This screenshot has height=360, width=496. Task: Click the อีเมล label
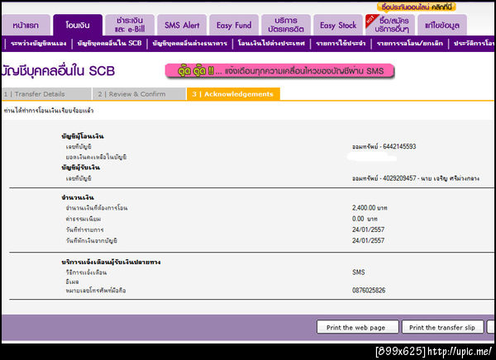click(73, 282)
